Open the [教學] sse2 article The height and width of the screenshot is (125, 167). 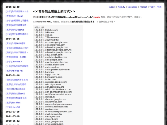pyautogui.click(x=15, y=94)
